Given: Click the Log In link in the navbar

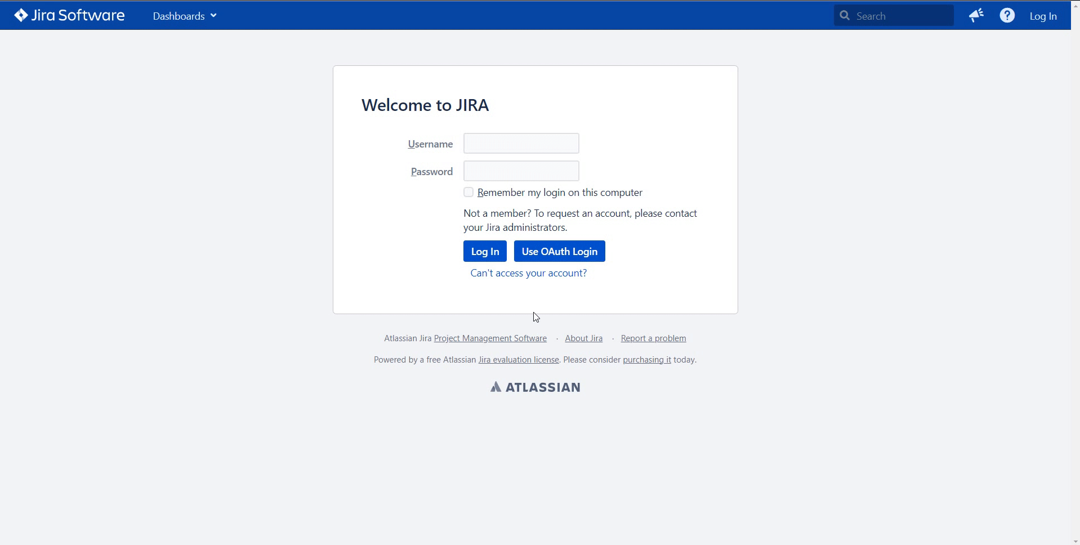Looking at the screenshot, I should pos(1043,15).
